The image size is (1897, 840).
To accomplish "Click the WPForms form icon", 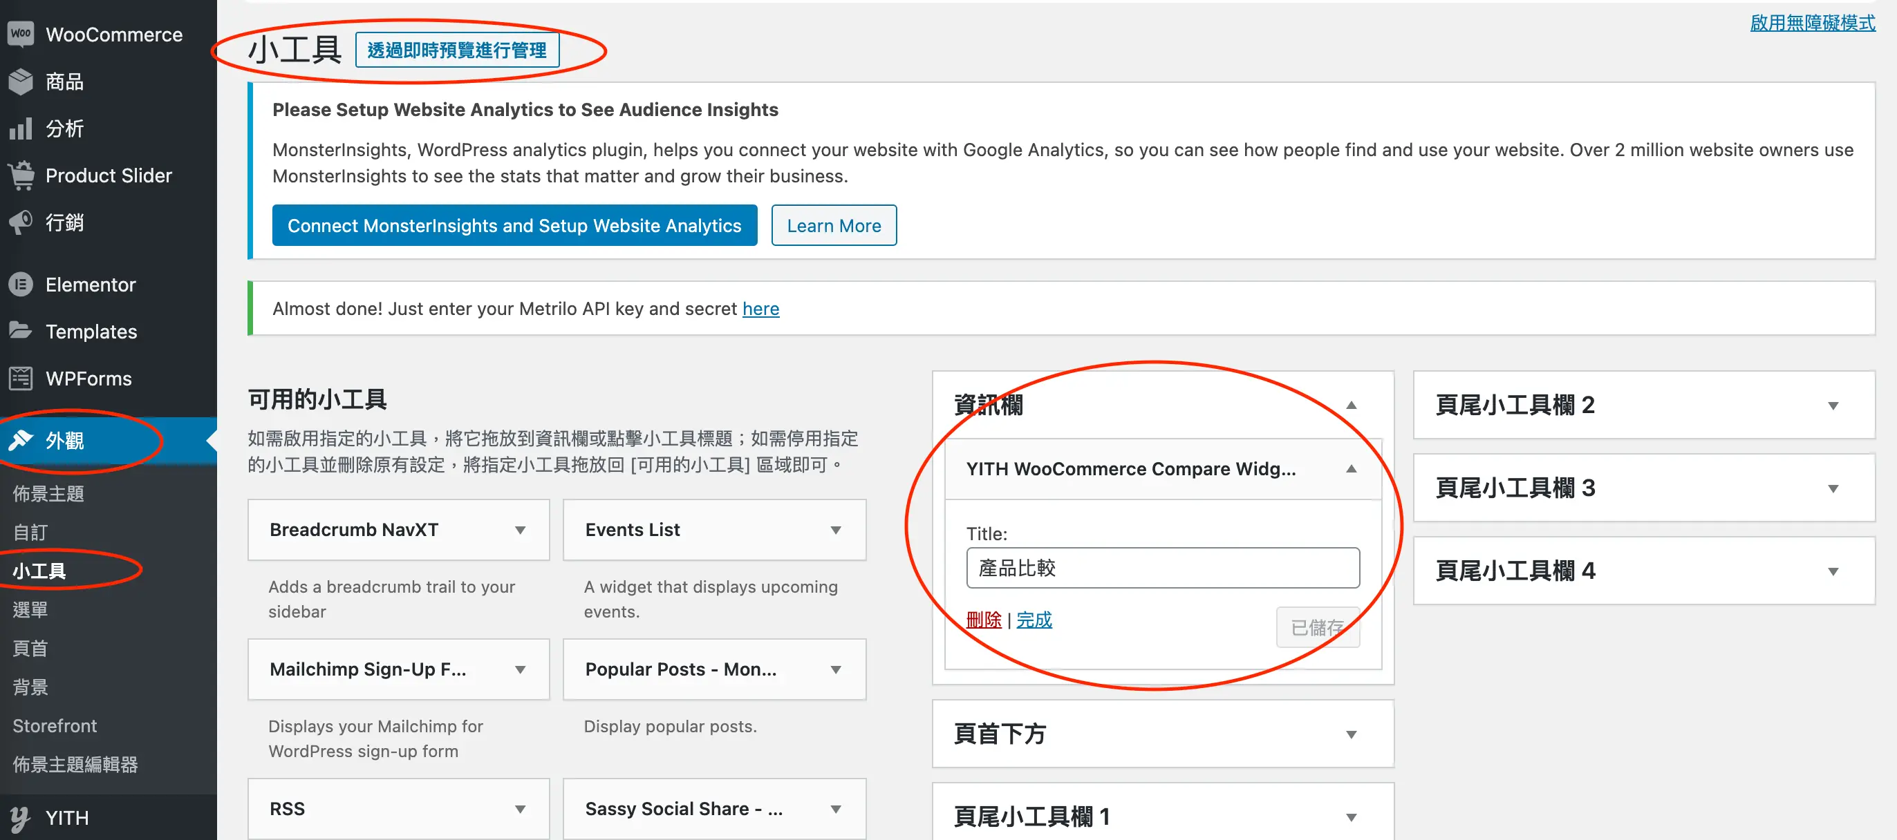I will point(21,378).
